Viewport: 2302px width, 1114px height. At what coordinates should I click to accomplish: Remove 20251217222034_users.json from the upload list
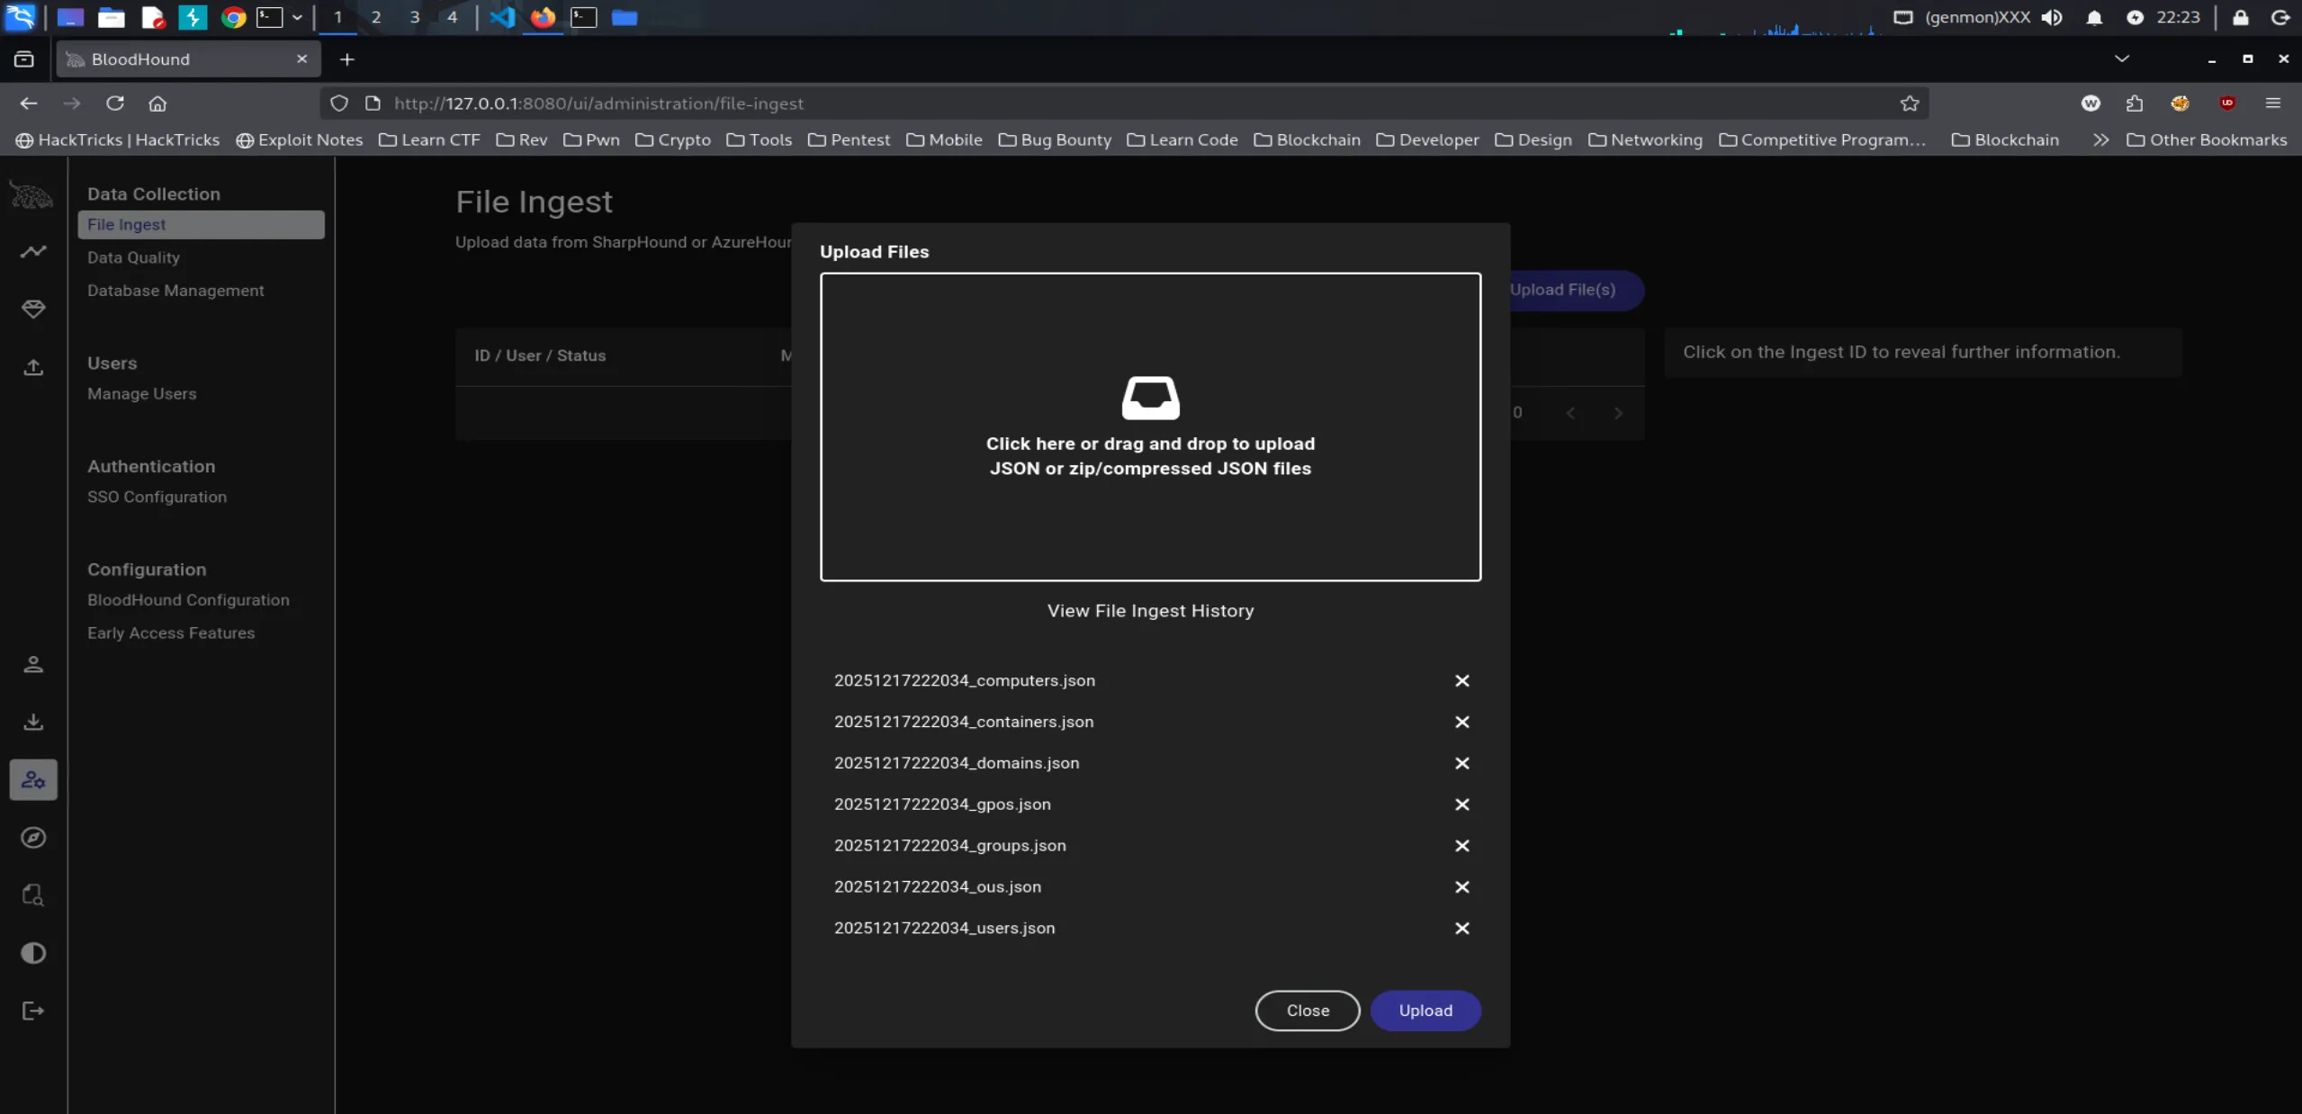point(1461,929)
